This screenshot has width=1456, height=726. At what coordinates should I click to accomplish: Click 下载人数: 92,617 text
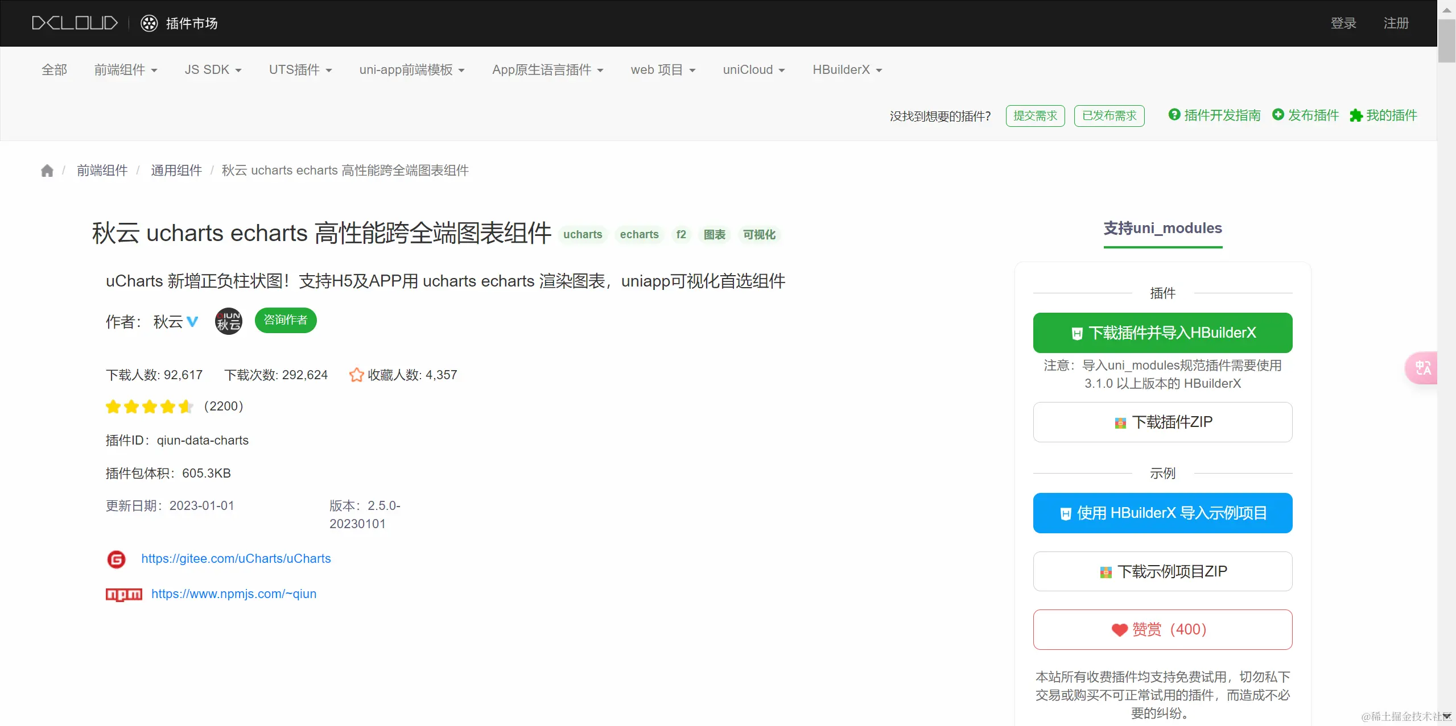pos(154,375)
